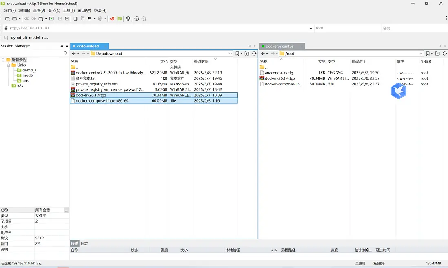448x268 pixels.
Task: Refresh the local D:\cxdownload pane
Action: point(254,54)
